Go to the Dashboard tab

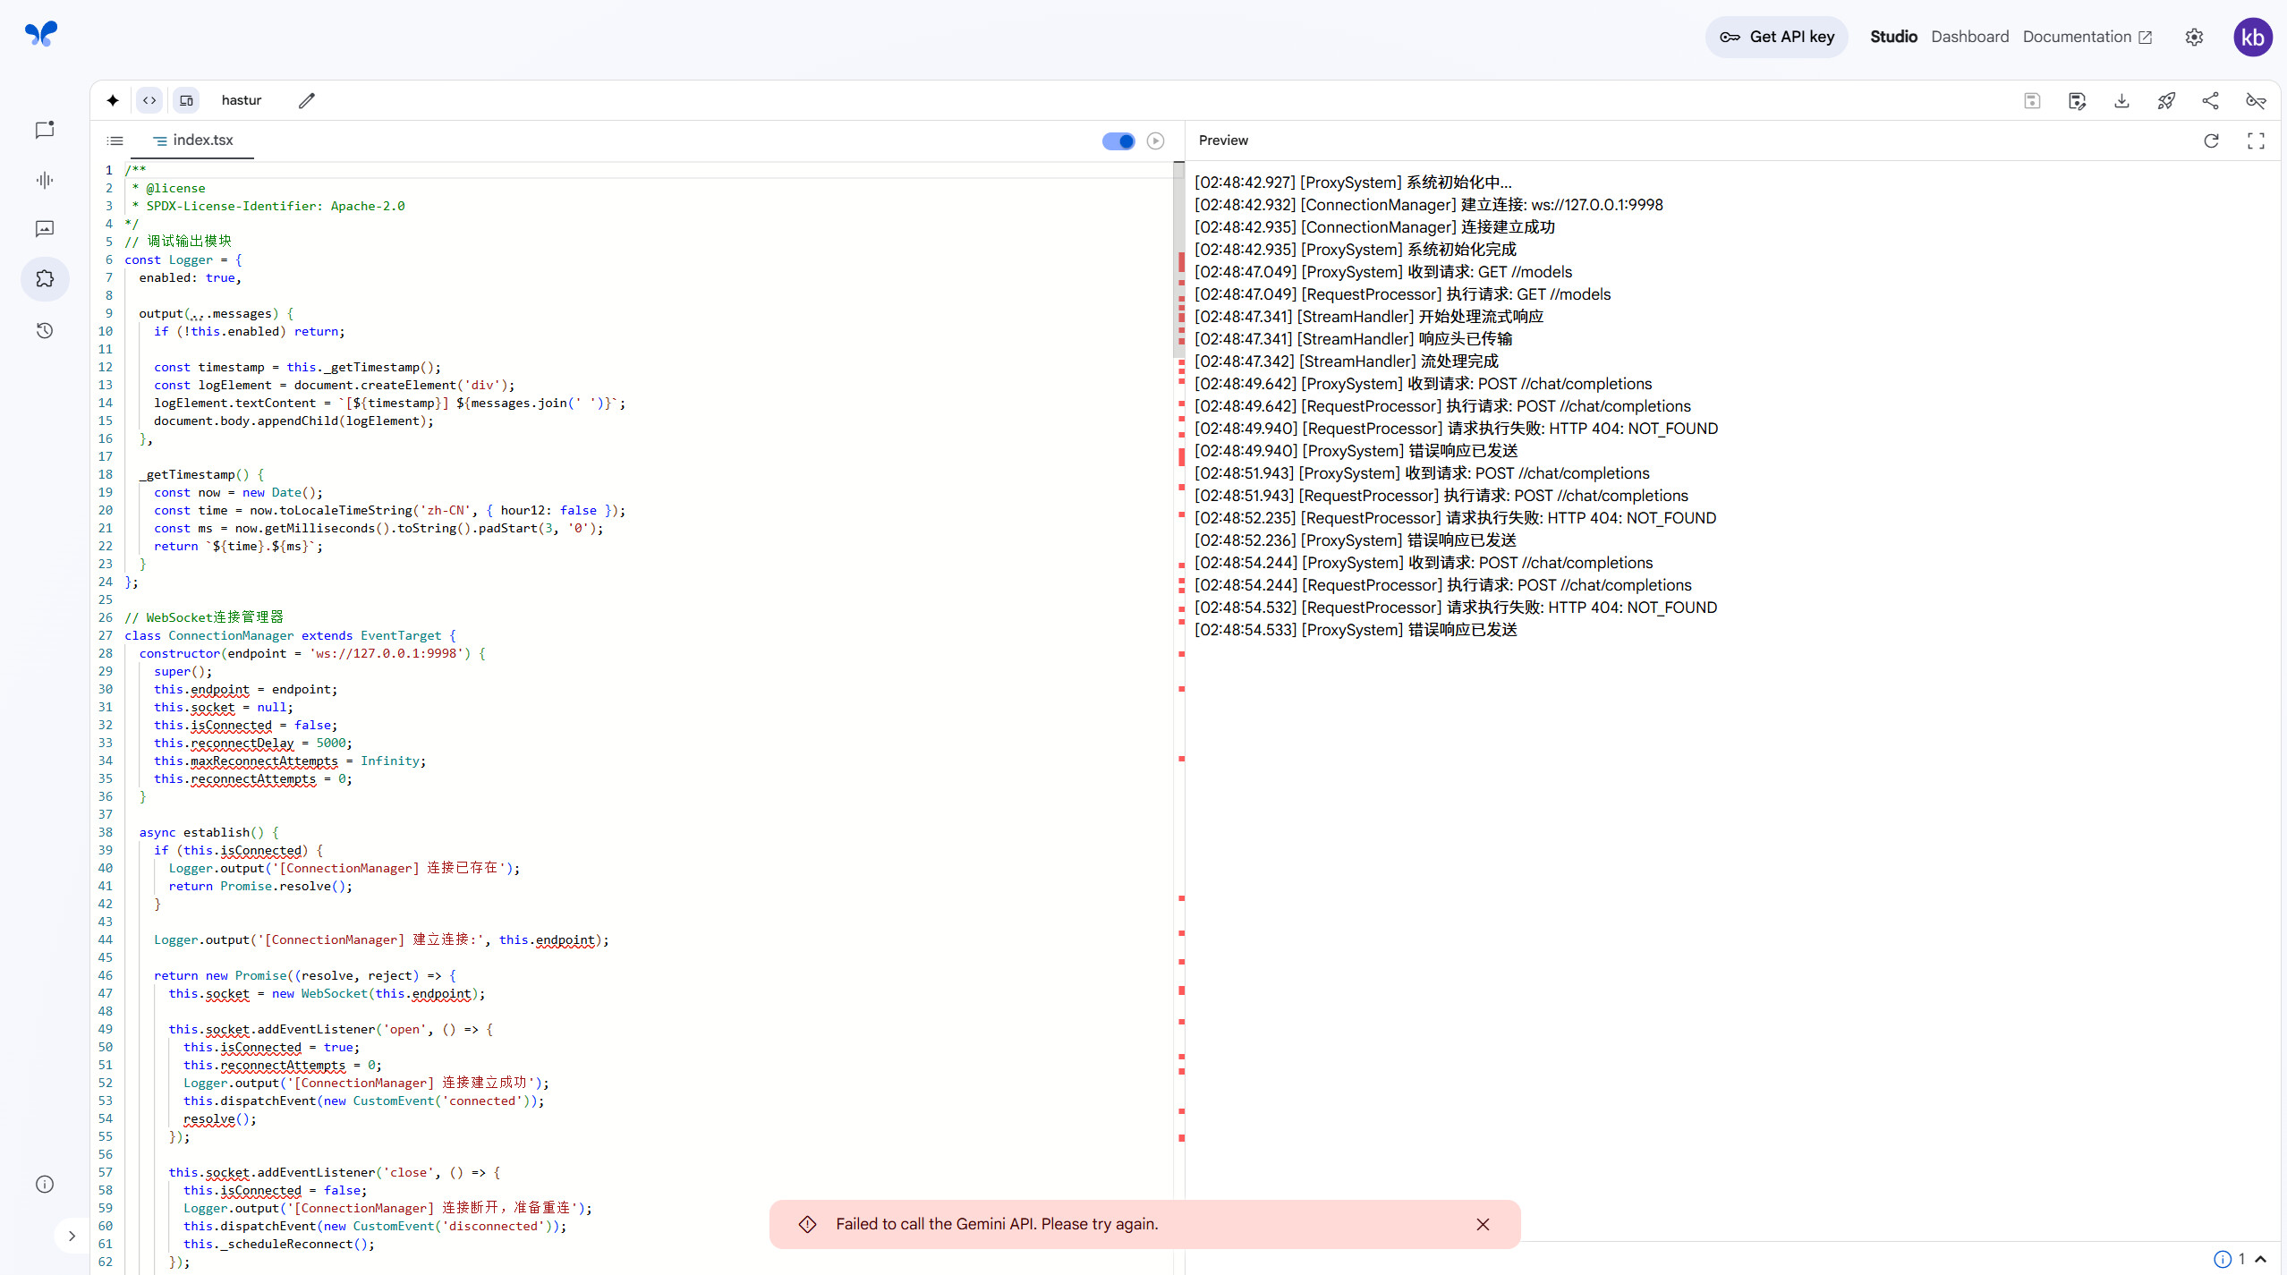(1969, 37)
